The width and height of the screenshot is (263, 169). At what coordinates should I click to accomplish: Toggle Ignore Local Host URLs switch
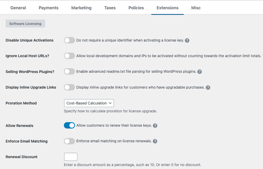click(69, 56)
